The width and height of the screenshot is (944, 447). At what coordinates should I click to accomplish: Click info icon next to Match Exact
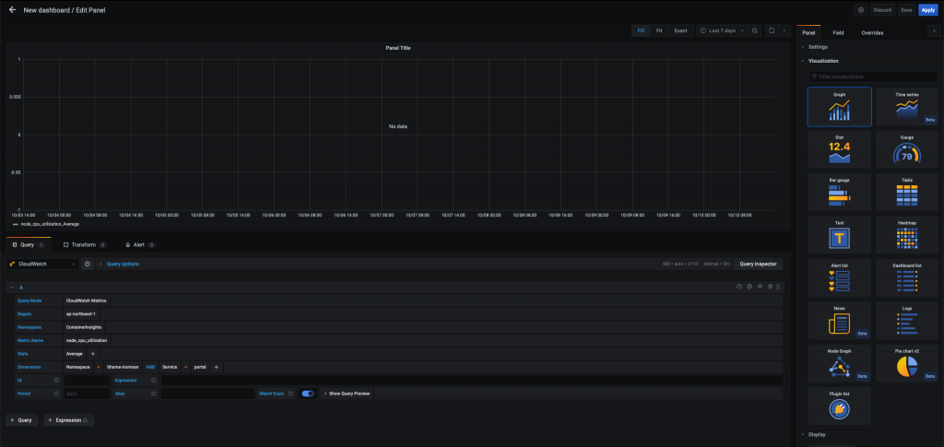290,394
